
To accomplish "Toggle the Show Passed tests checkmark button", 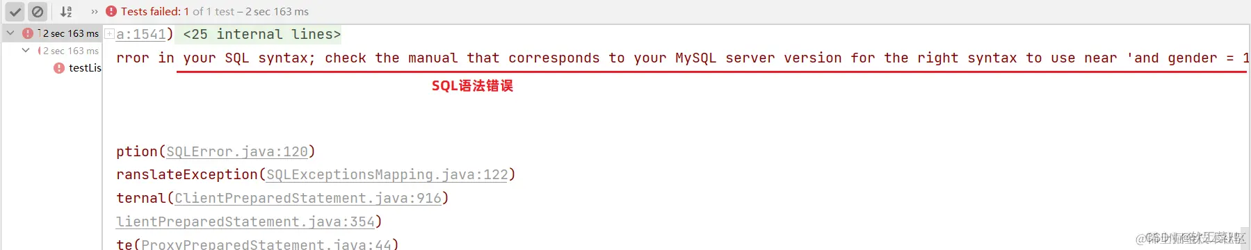I will tap(15, 12).
